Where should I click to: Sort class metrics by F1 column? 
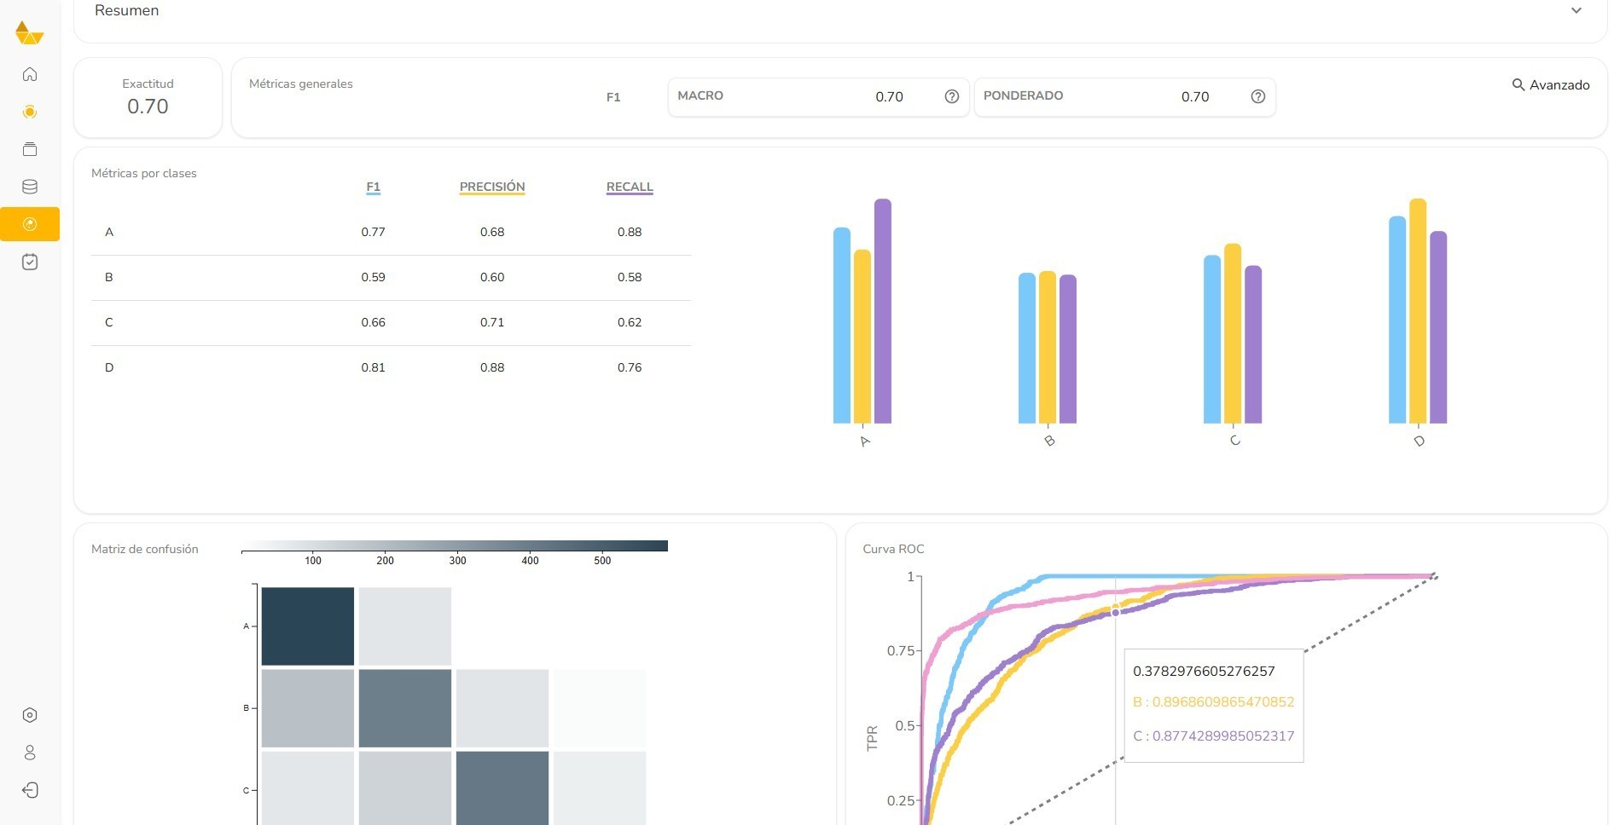[373, 187]
